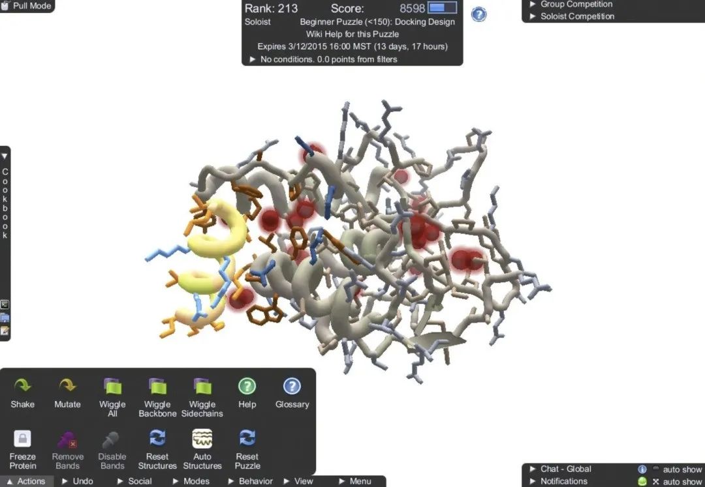705x487 pixels.
Task: Collapse the Actions menu
Action: (26, 481)
